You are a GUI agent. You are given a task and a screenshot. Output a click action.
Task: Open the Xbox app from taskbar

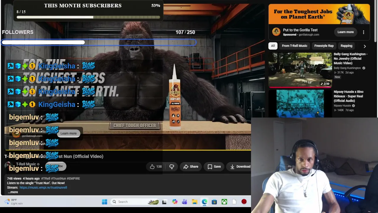point(224,202)
